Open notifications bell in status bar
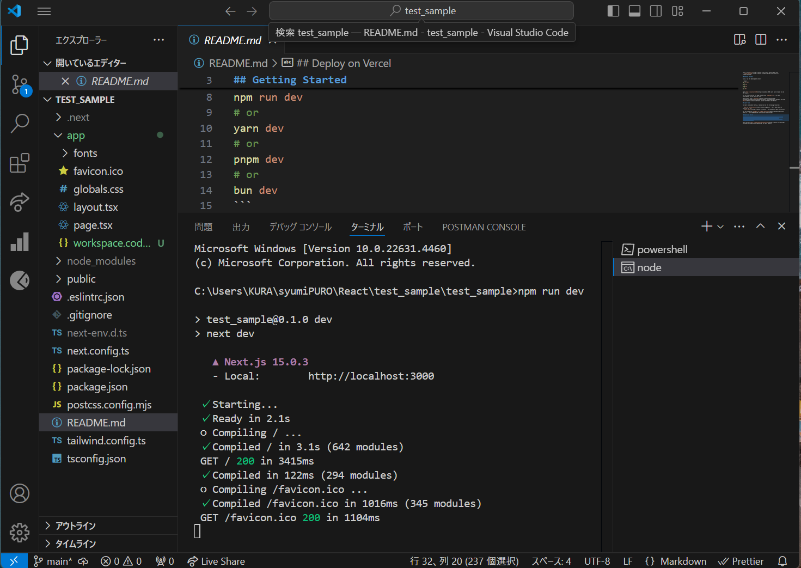The height and width of the screenshot is (568, 801). click(x=782, y=561)
